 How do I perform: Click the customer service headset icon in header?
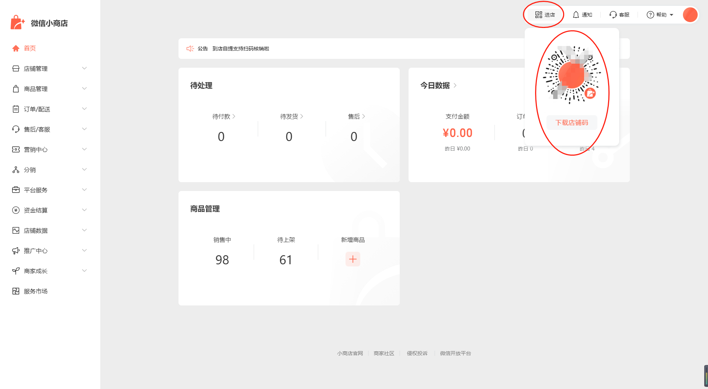pyautogui.click(x=613, y=15)
